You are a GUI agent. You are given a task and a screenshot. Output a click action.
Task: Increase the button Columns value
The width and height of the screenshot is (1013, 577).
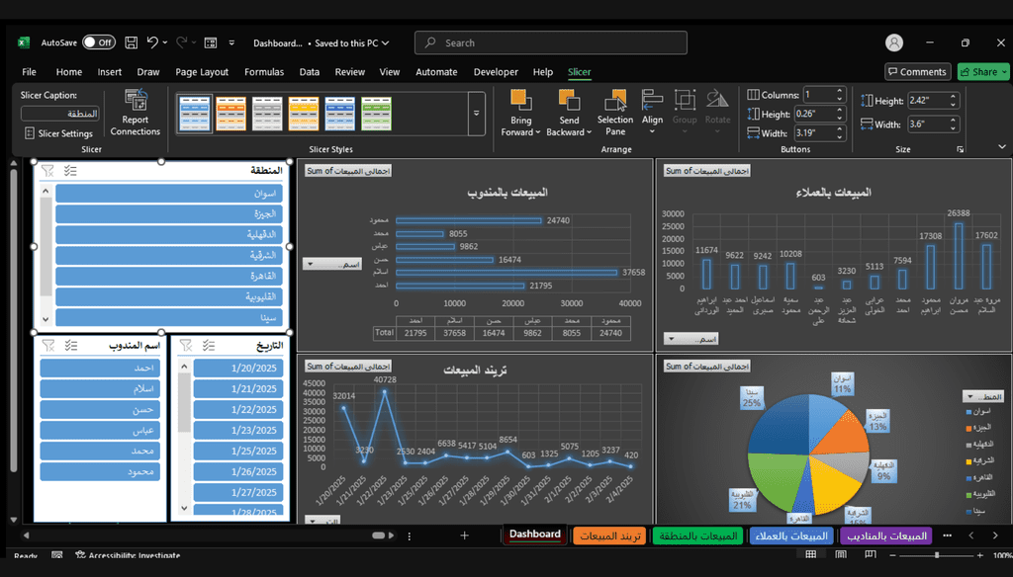(839, 91)
